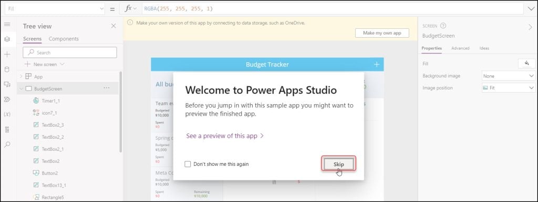Screen dimensions: 538x202
Task: Open the Image position dropdown
Action: tap(509, 88)
